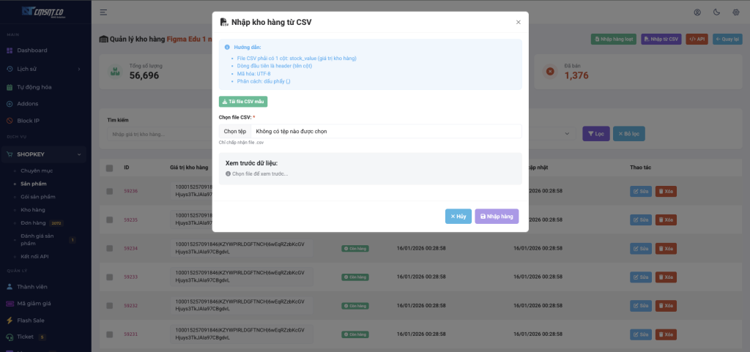The height and width of the screenshot is (352, 750).
Task: Open Dashboard from the sidebar
Action: point(32,50)
